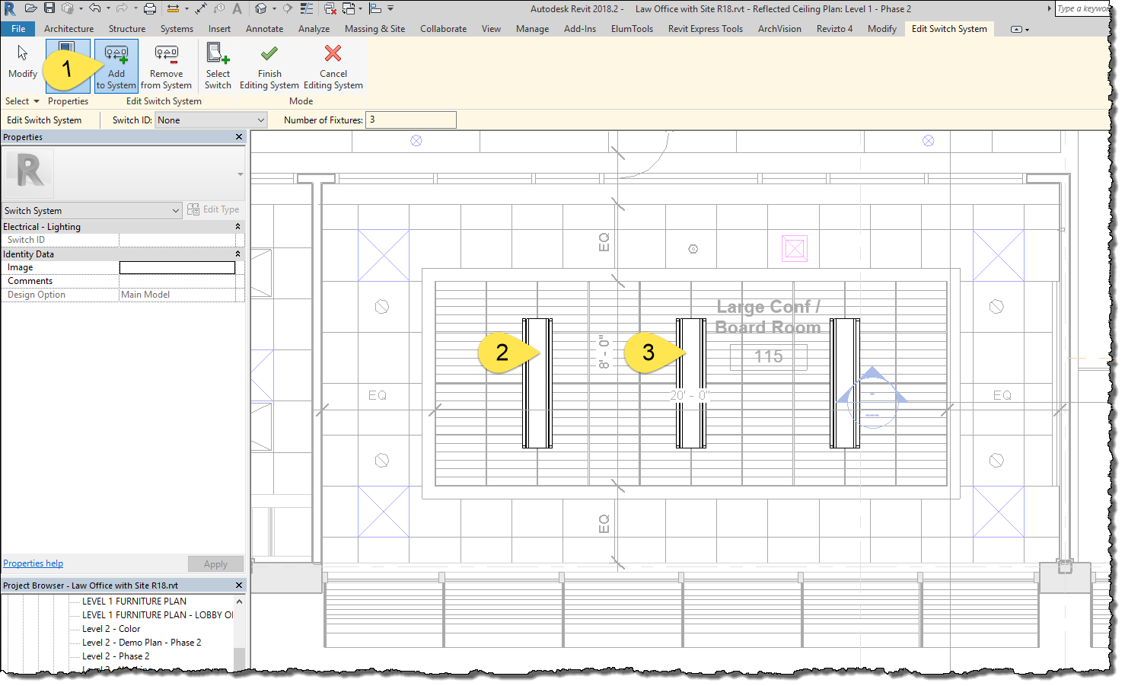Open the Properties help link
Screen dimensions: 1125x686
point(33,563)
